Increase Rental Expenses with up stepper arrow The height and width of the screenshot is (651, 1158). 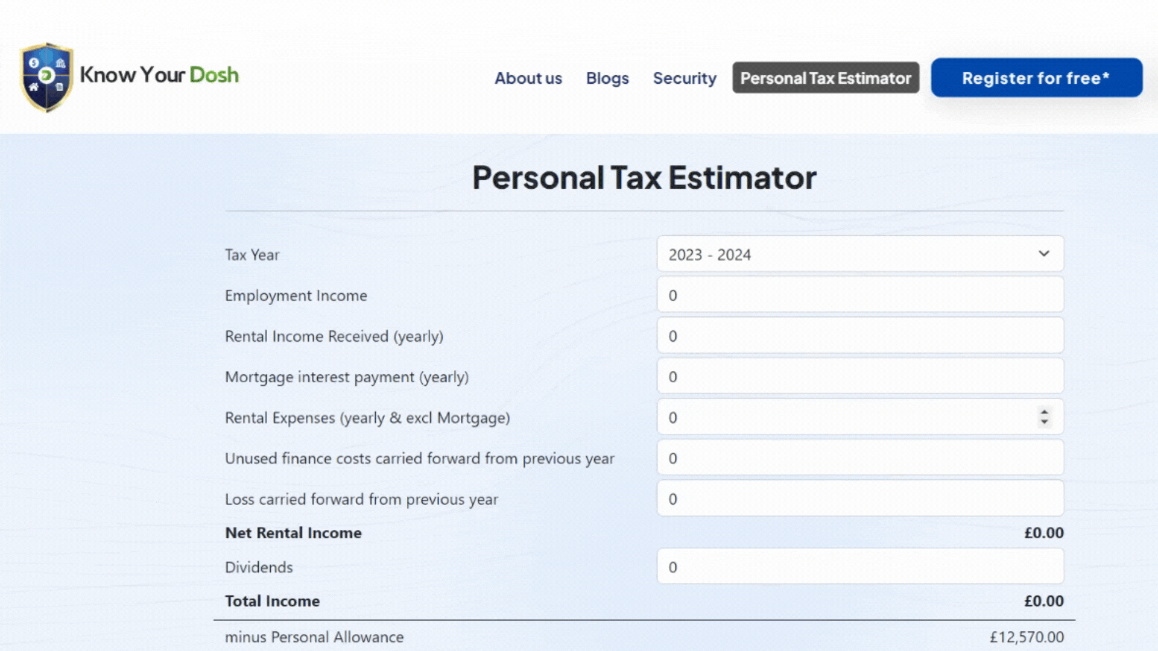point(1044,412)
